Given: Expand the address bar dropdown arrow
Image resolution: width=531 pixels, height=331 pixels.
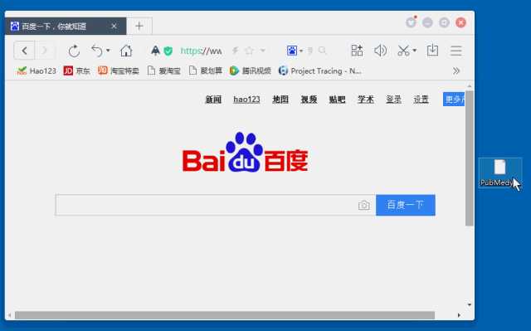Looking at the screenshot, I should [262, 51].
